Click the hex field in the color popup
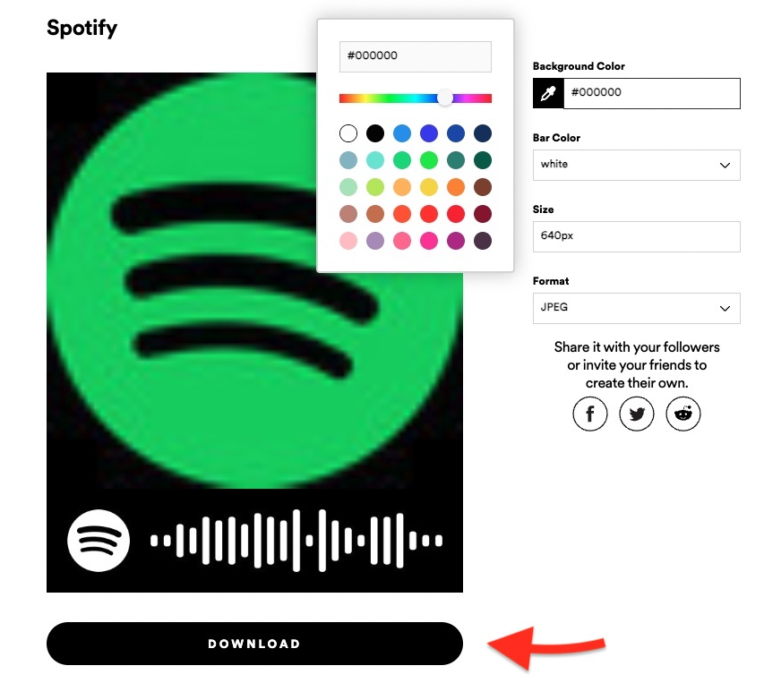This screenshot has height=683, width=764. point(415,56)
